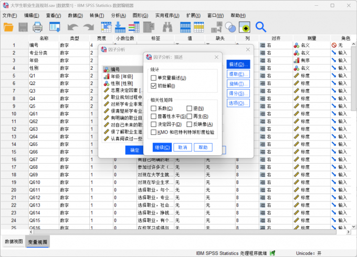Uncheck the 初始解(I) checkbox
The width and height of the screenshot is (357, 257).
[154, 85]
